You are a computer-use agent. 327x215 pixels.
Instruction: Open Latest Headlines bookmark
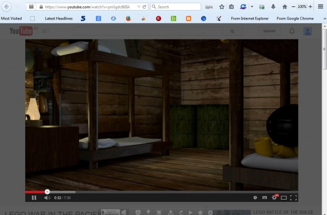pos(59,18)
